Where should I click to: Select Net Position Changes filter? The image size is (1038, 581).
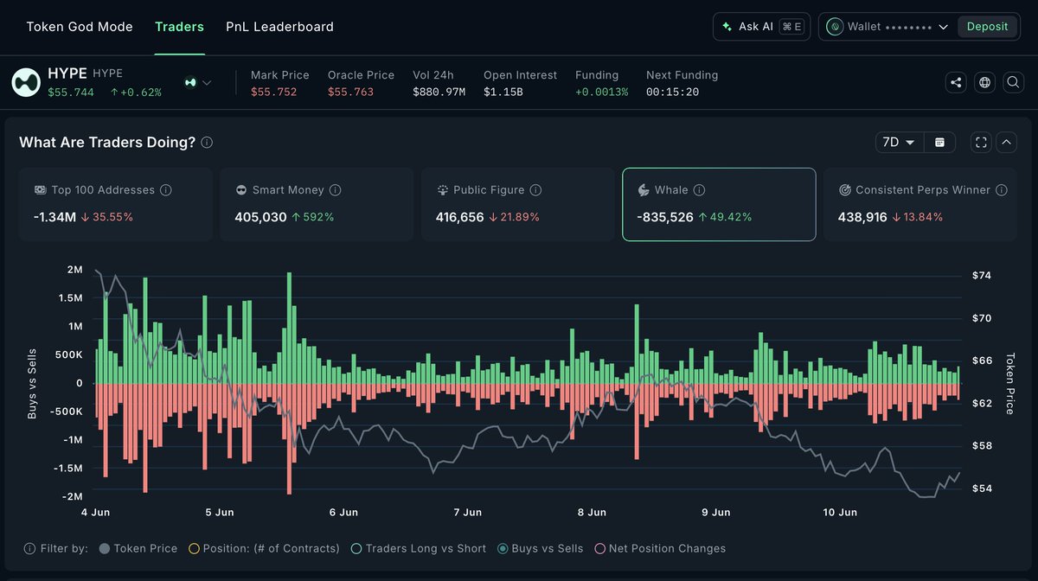pyautogui.click(x=660, y=548)
